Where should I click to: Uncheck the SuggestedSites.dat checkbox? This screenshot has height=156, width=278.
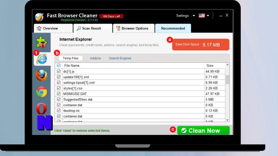pyautogui.click(x=59, y=99)
